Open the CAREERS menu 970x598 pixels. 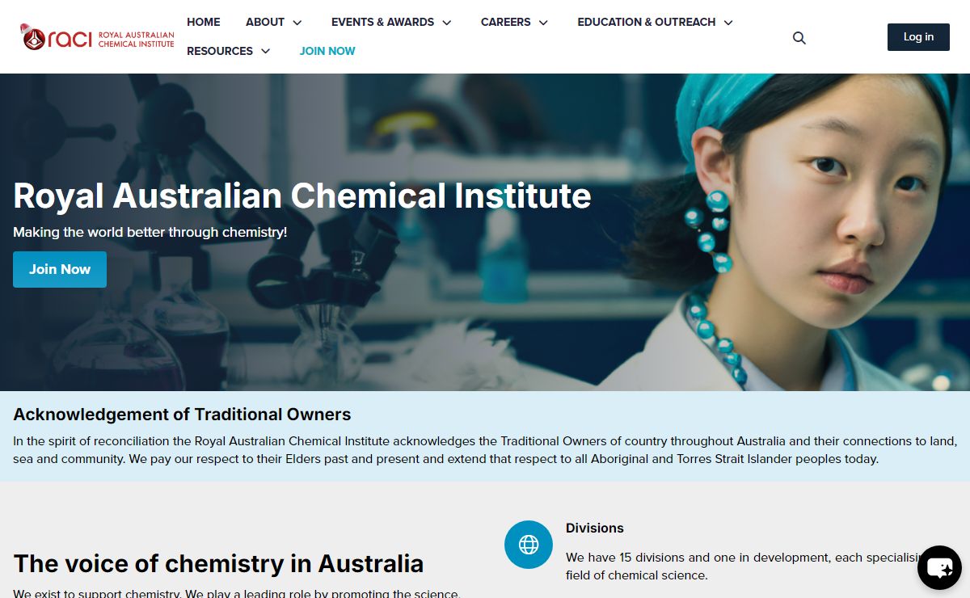tap(506, 22)
